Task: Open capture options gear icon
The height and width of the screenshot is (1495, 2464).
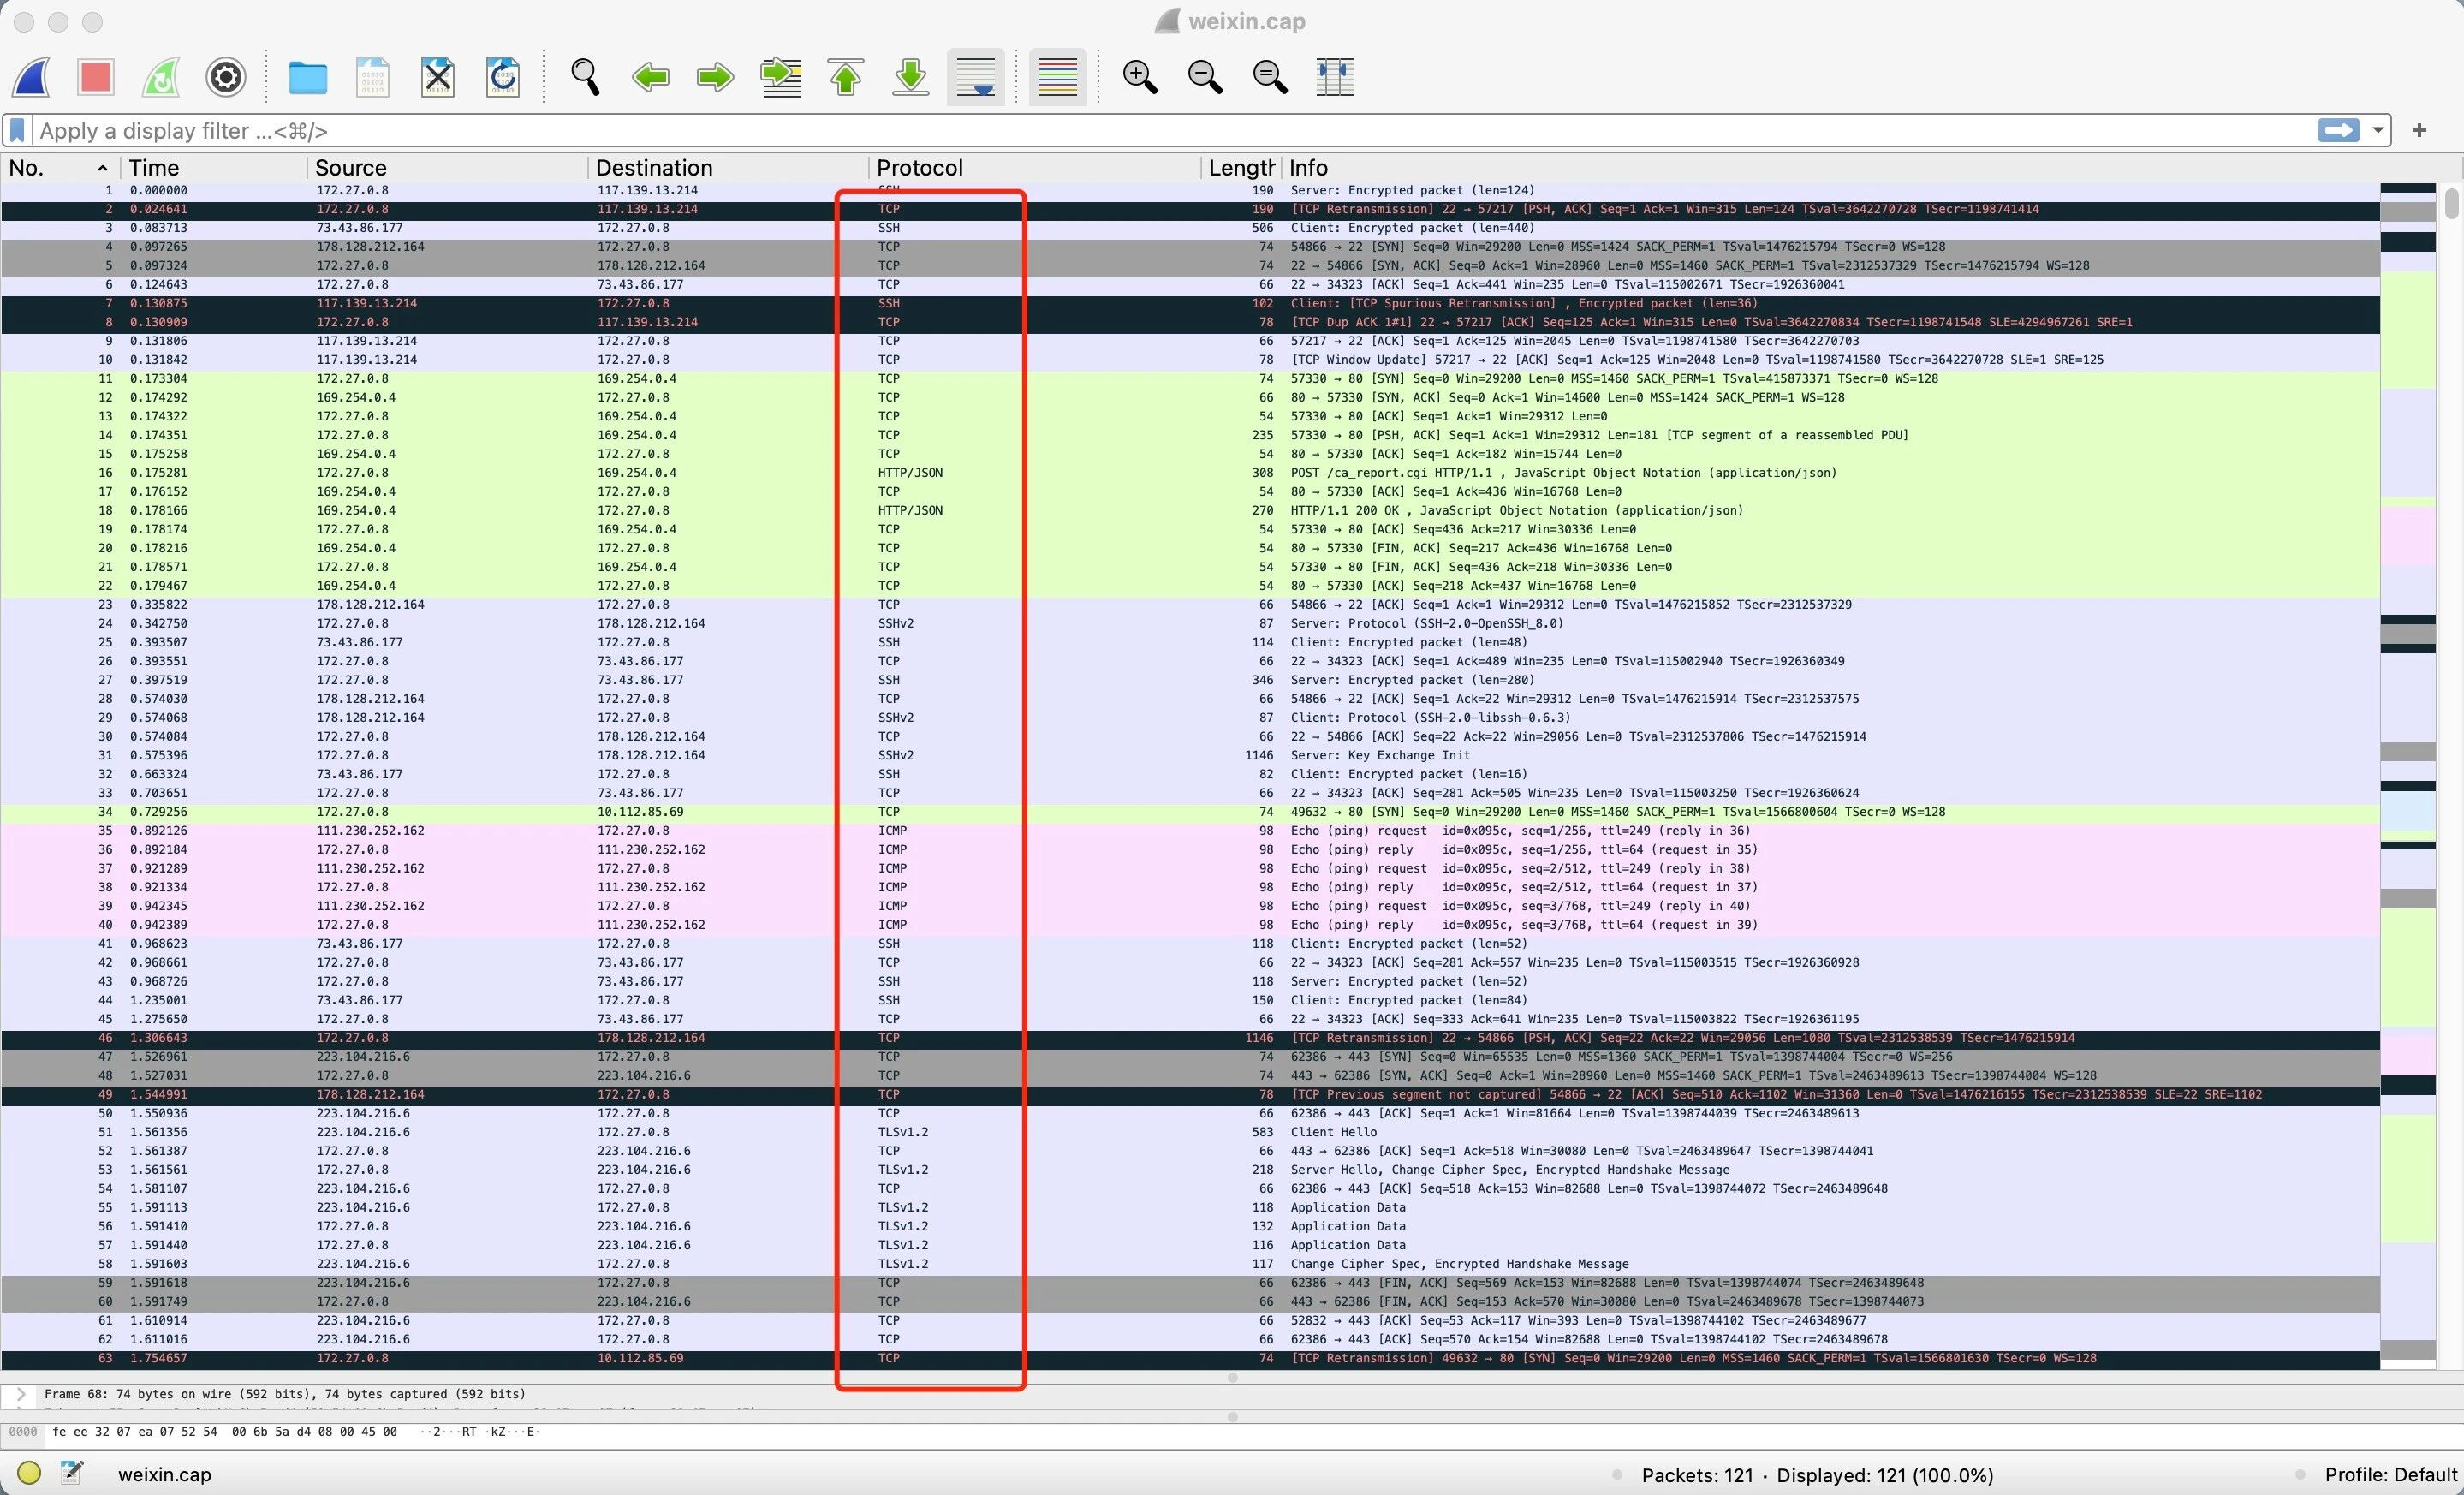Action: coord(226,77)
